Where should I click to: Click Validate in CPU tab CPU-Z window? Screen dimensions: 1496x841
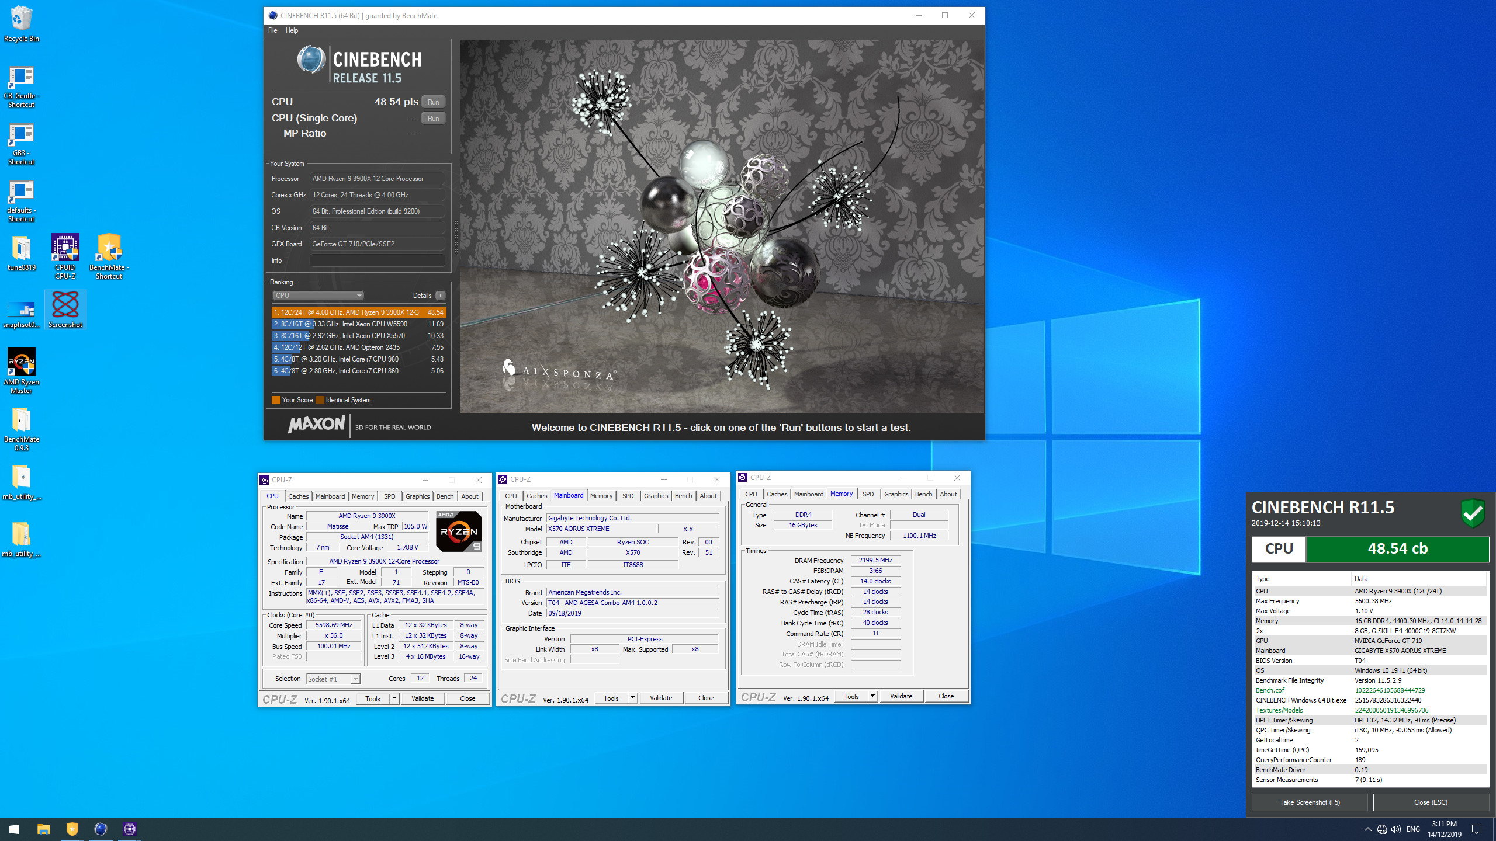[x=423, y=698]
